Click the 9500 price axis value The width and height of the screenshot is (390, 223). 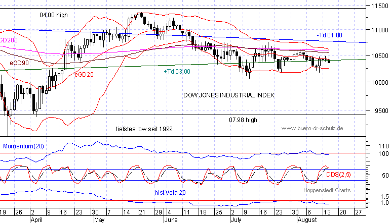(x=381, y=111)
